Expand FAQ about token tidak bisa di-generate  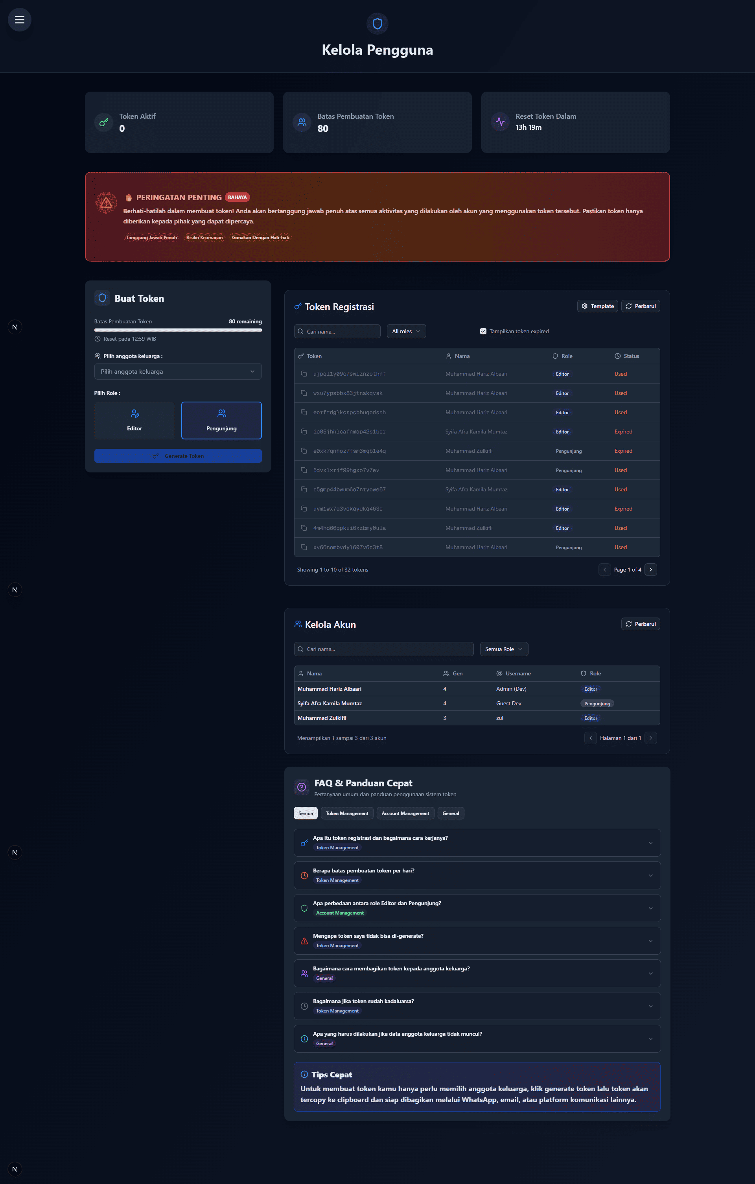(477, 941)
